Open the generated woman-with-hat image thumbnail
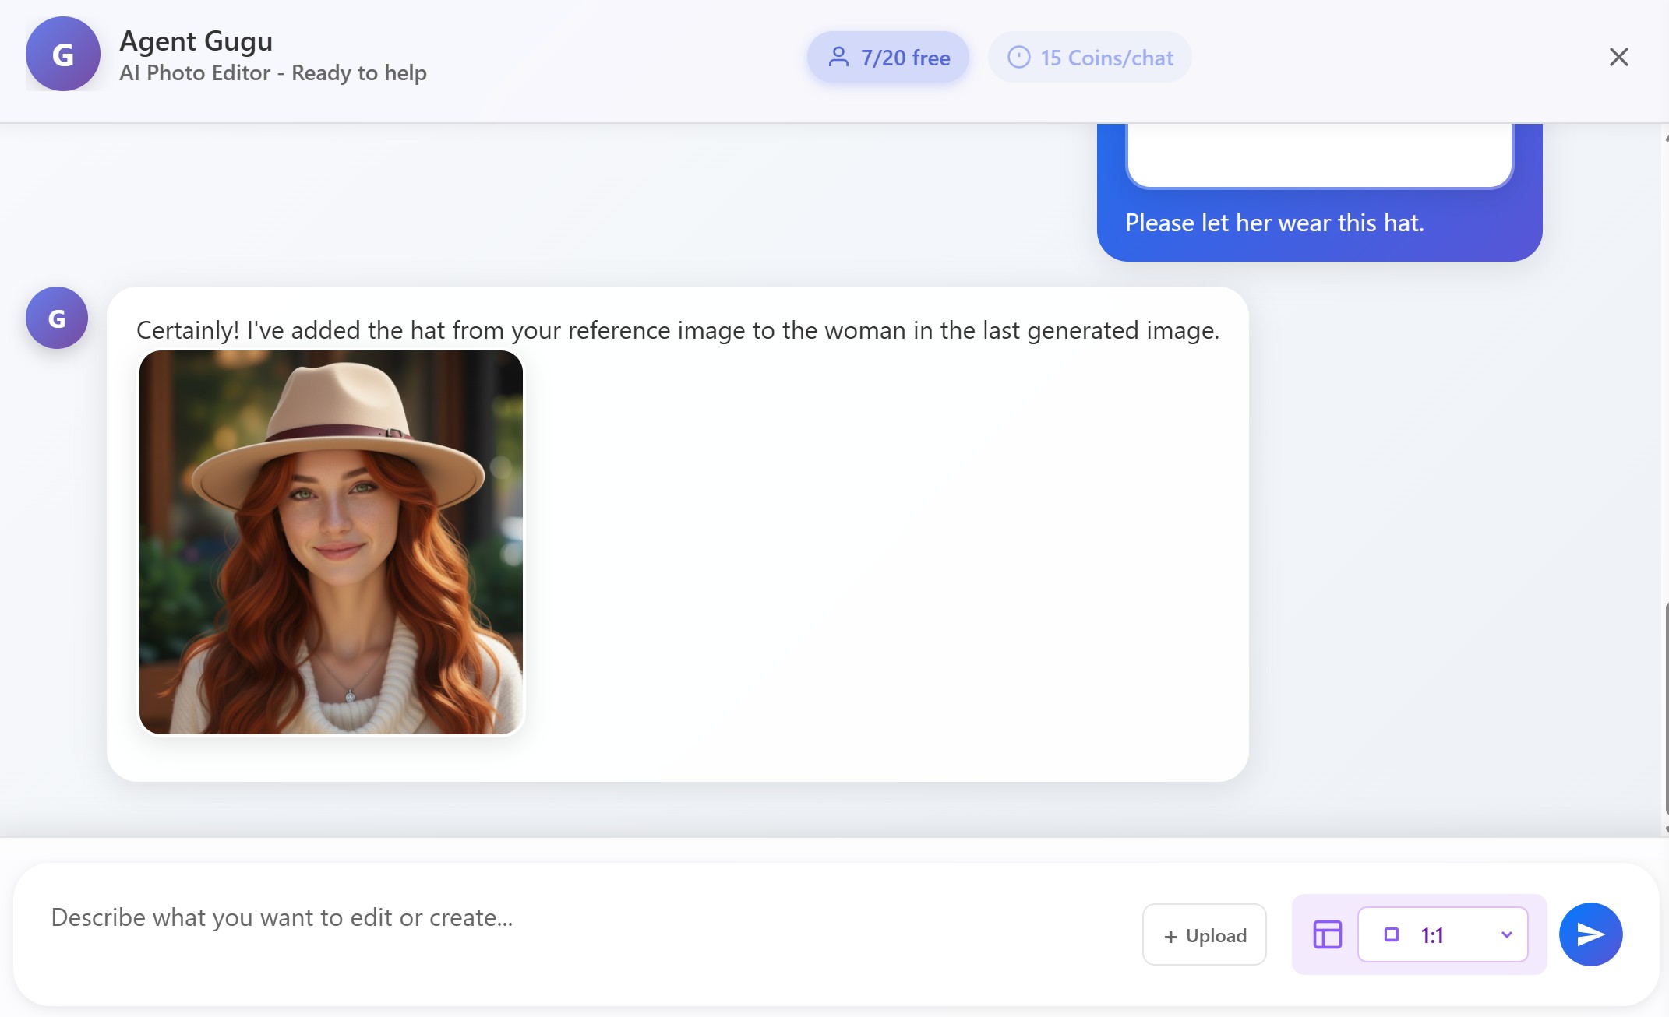This screenshot has width=1669, height=1017. (331, 542)
